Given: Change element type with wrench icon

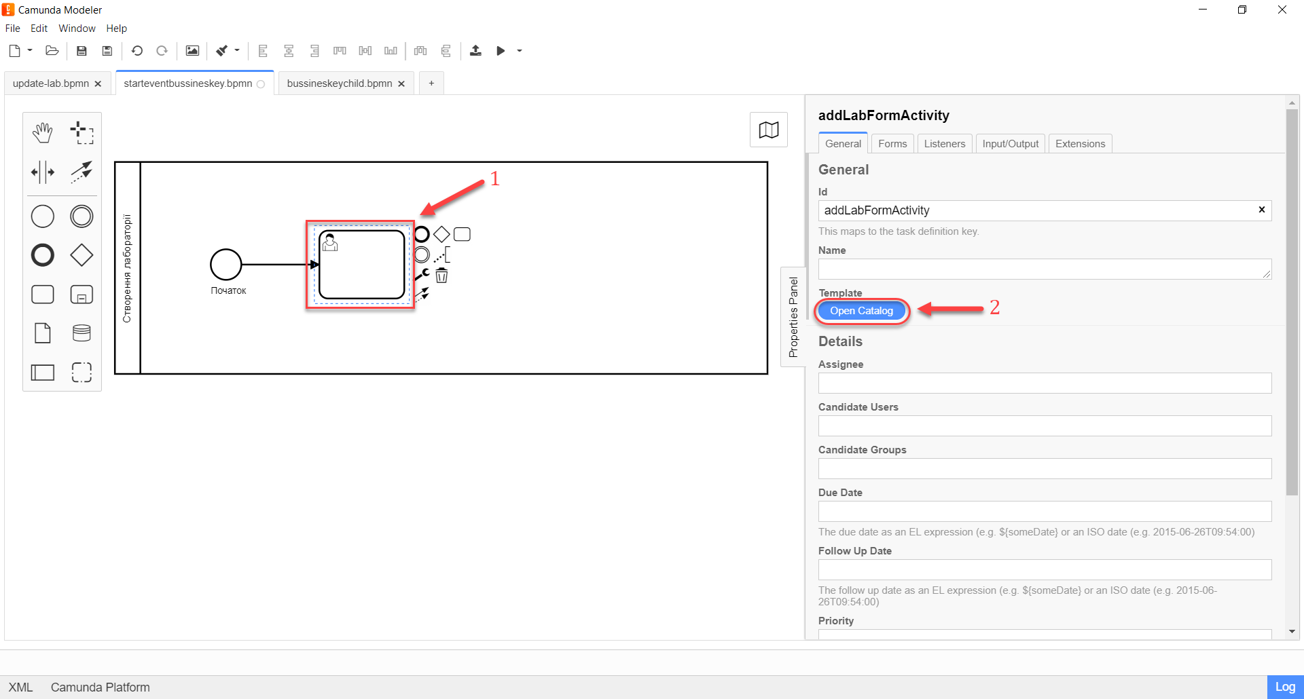Looking at the screenshot, I should pos(422,275).
